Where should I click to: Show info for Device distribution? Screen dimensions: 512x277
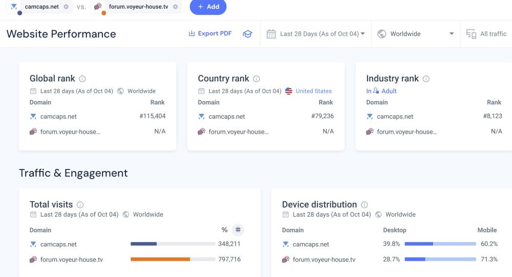pos(365,205)
